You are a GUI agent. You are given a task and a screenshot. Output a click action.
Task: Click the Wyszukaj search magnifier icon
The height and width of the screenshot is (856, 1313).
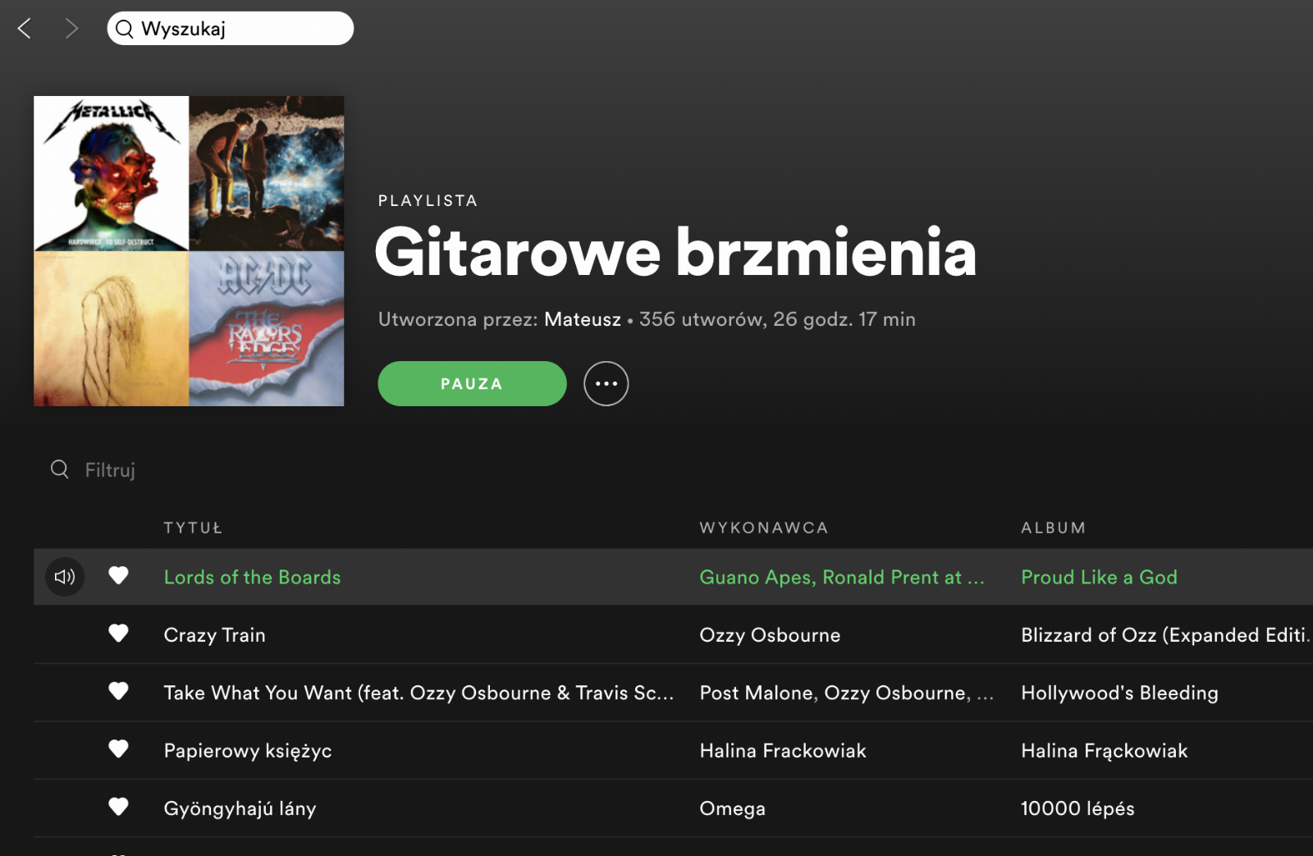(125, 29)
